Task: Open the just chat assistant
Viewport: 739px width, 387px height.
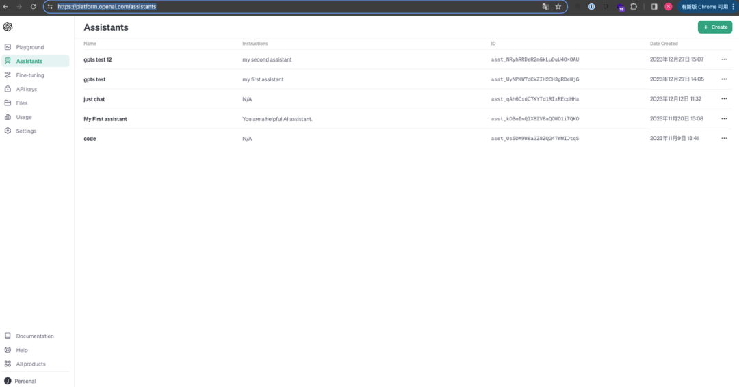Action: pos(94,99)
